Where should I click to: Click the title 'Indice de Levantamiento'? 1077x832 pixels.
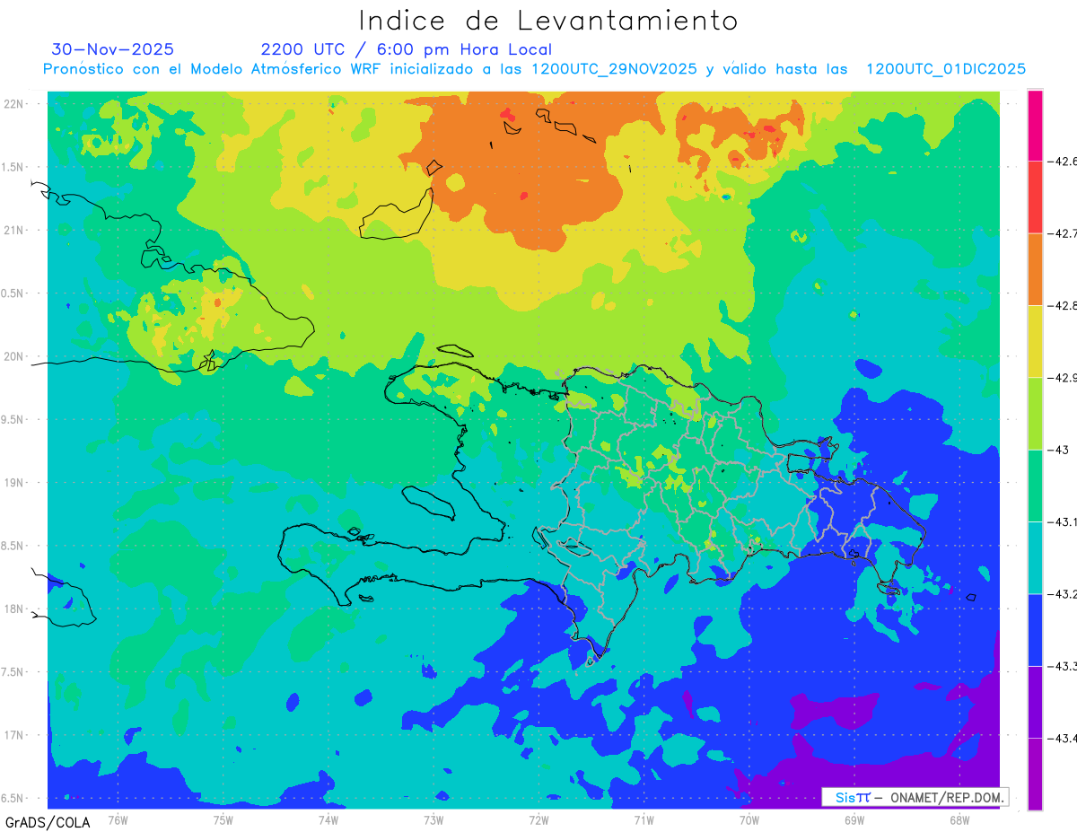coord(548,20)
